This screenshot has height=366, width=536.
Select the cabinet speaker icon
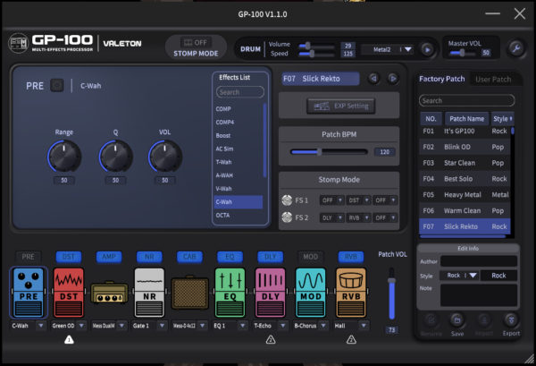(189, 294)
